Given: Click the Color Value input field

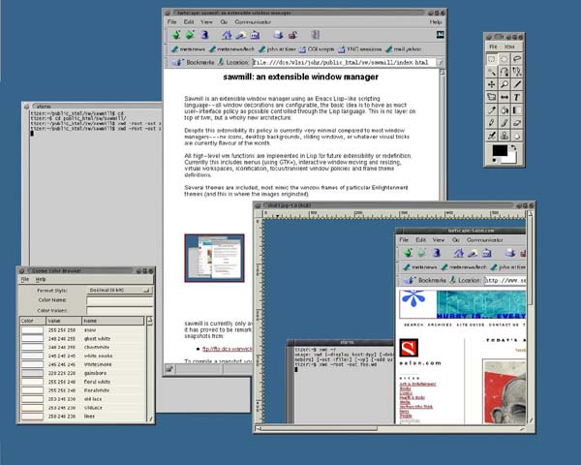Looking at the screenshot, I should [x=120, y=310].
